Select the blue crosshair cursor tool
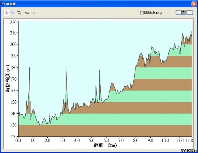The image size is (198, 153). click(13, 13)
